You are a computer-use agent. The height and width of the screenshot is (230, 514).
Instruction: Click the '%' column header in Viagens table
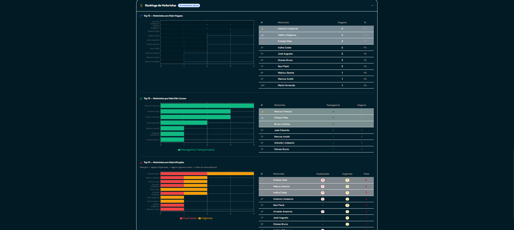(x=365, y=22)
